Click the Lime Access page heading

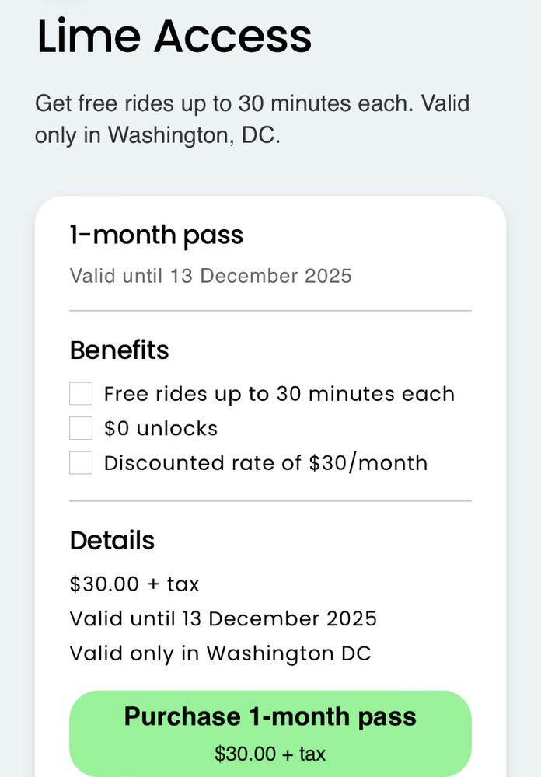[174, 36]
